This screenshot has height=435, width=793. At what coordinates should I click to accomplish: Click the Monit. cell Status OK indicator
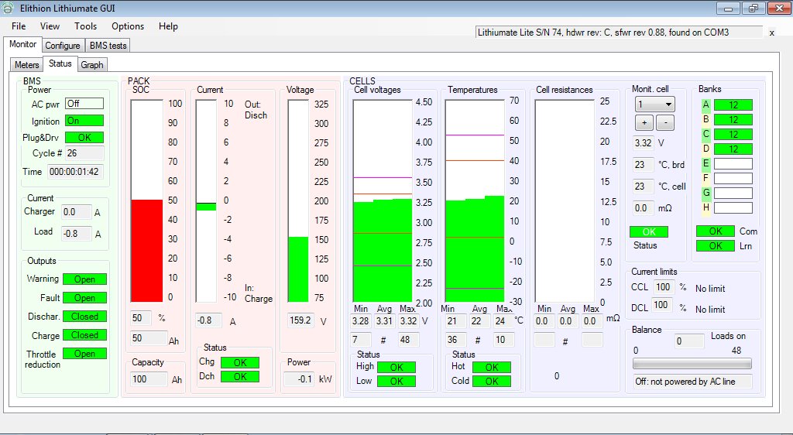(649, 232)
